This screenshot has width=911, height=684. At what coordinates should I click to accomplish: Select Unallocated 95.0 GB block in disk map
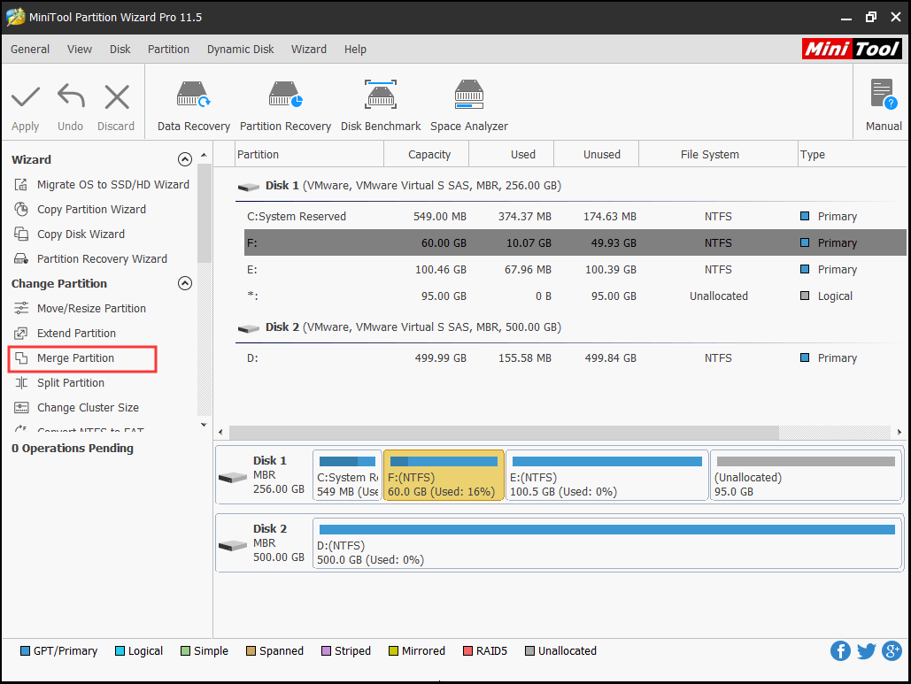pyautogui.click(x=806, y=475)
